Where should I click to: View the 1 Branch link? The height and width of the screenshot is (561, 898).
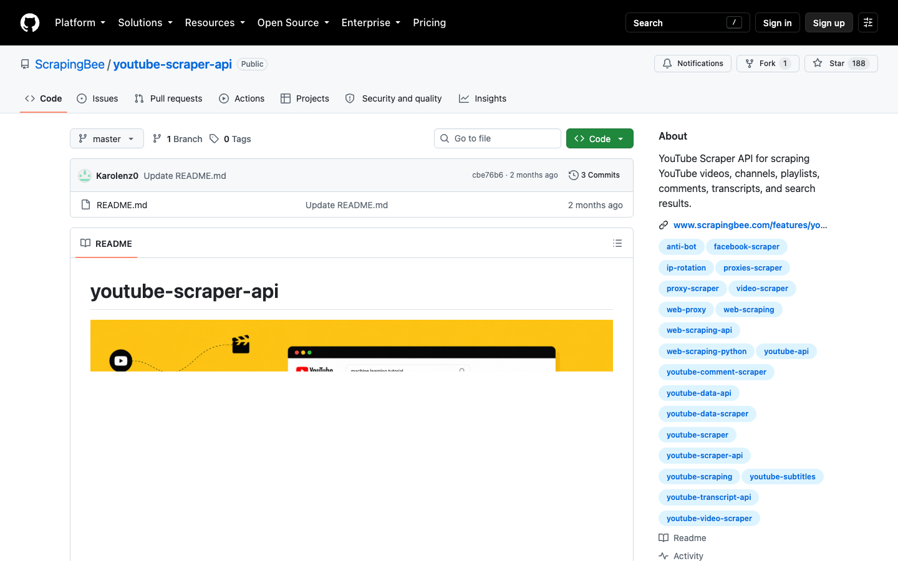click(x=178, y=139)
